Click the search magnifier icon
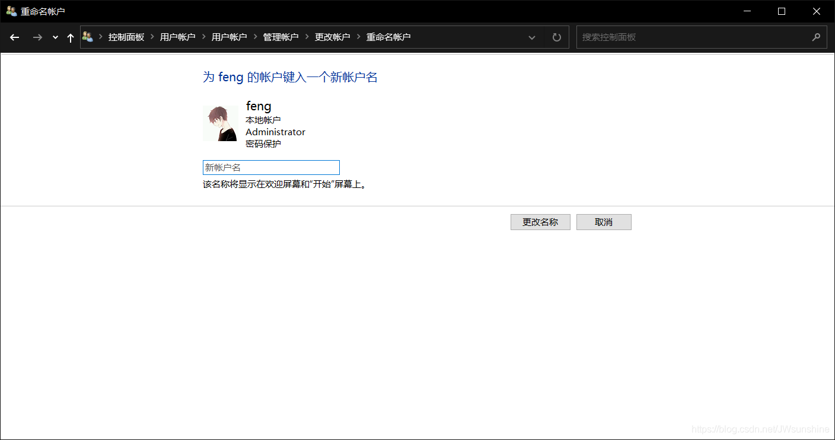 tap(816, 37)
